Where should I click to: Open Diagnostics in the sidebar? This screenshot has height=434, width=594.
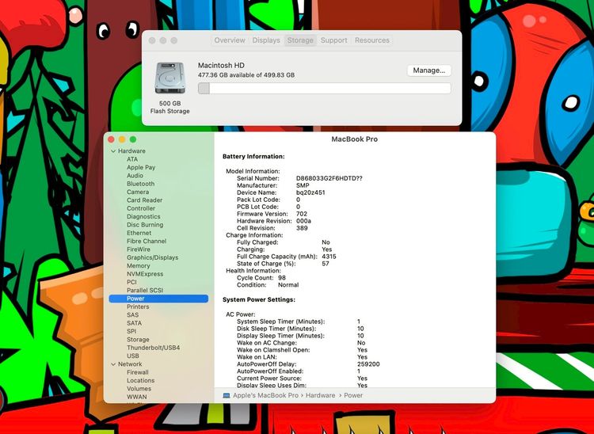(x=143, y=217)
